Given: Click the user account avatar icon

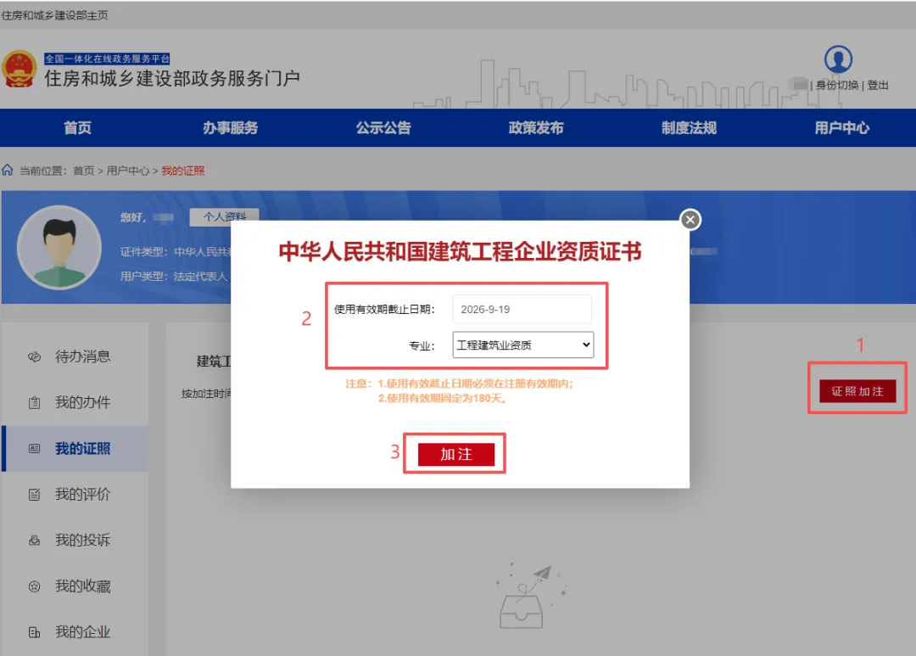Looking at the screenshot, I should tap(838, 59).
